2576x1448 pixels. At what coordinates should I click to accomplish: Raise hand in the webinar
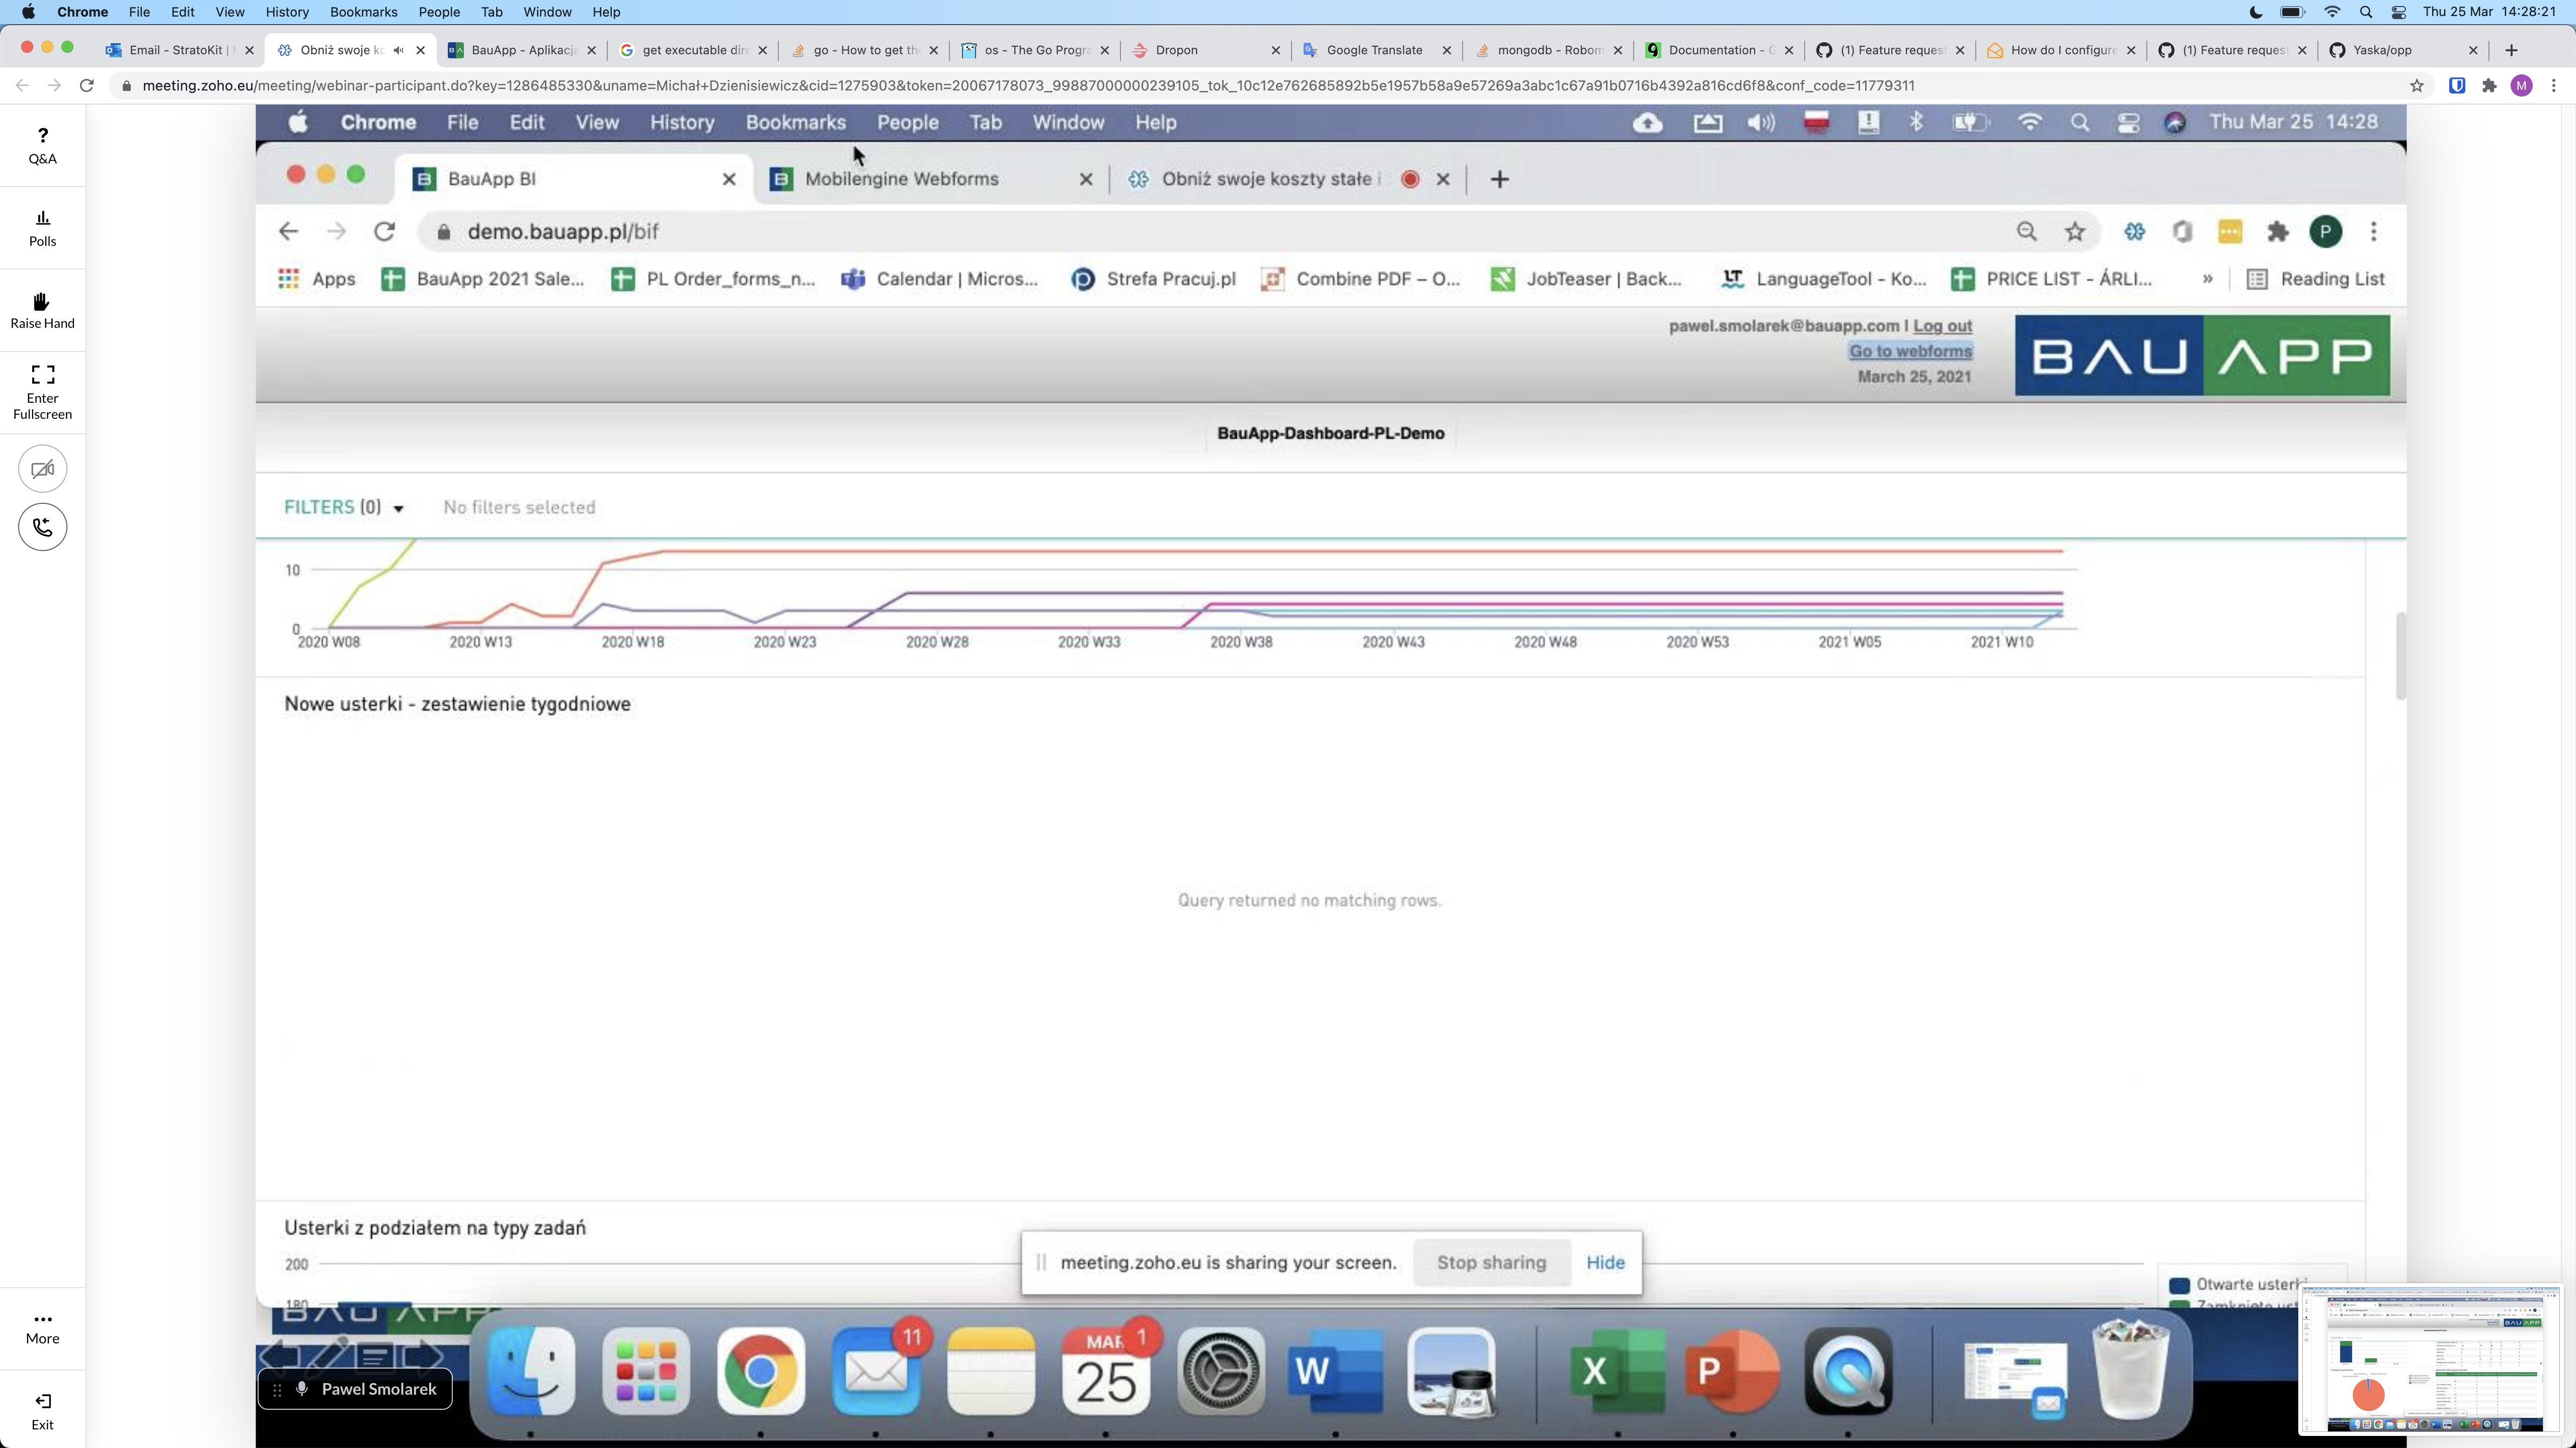pos(42,310)
